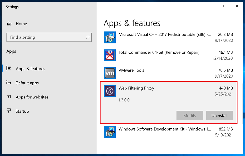Click version number 1.3.0.0
This screenshot has height=156, width=245.
[124, 100]
